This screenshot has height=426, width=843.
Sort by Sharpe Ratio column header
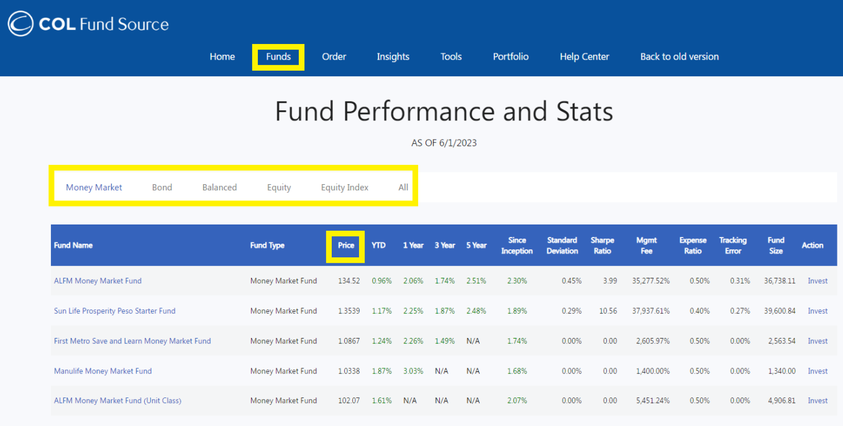pos(603,246)
